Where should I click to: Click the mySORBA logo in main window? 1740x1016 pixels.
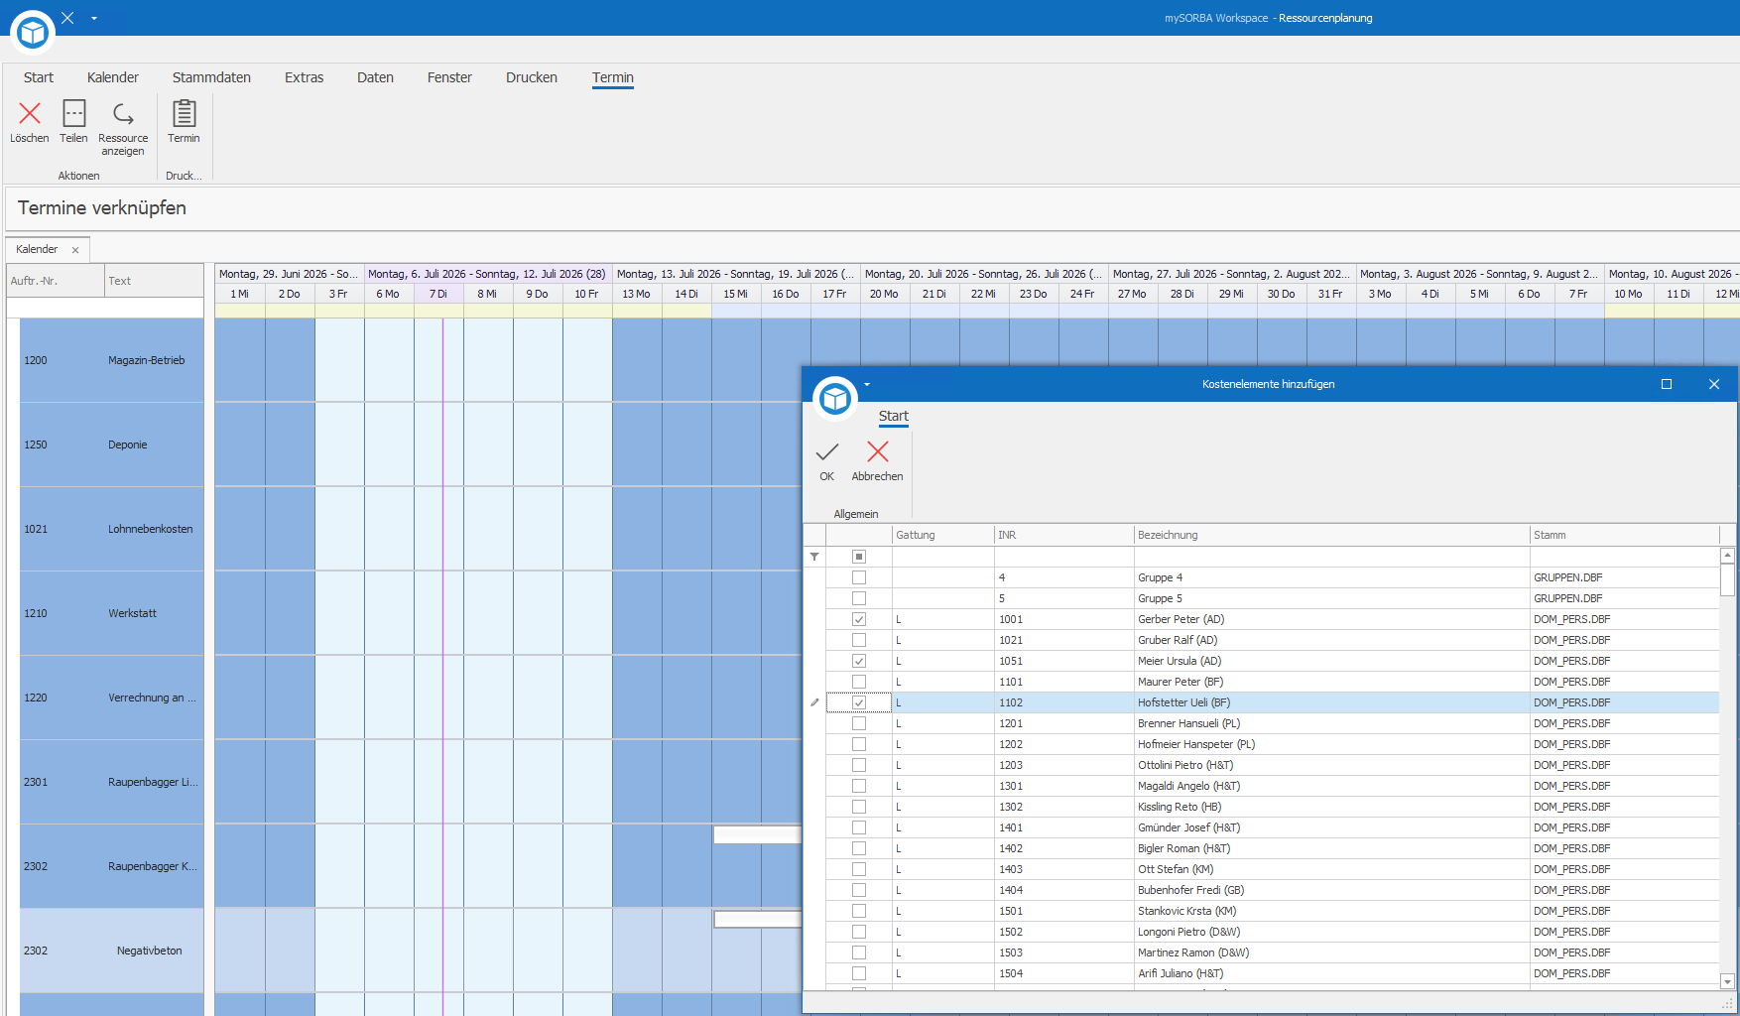(33, 32)
